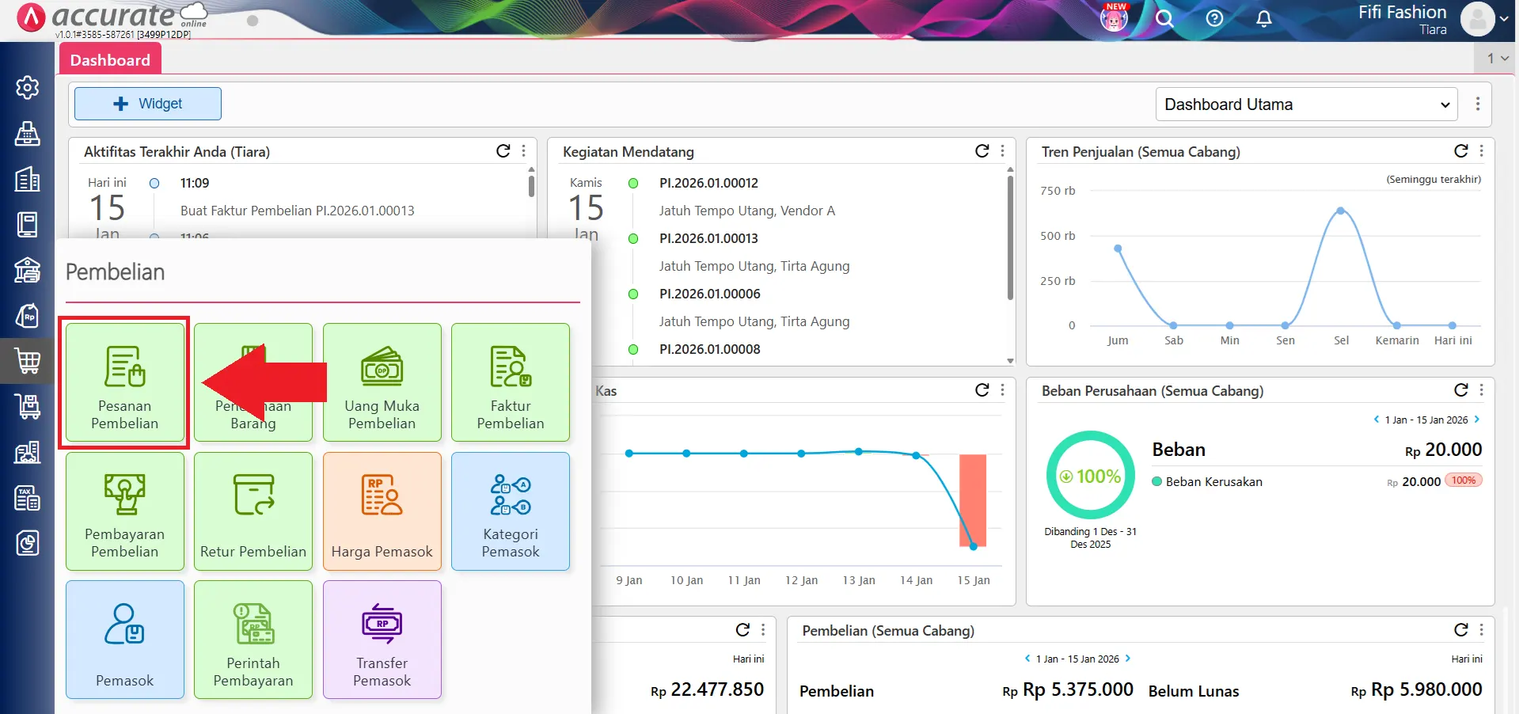Open Retur Pembelian module
This screenshot has width=1519, height=714.
tap(253, 511)
